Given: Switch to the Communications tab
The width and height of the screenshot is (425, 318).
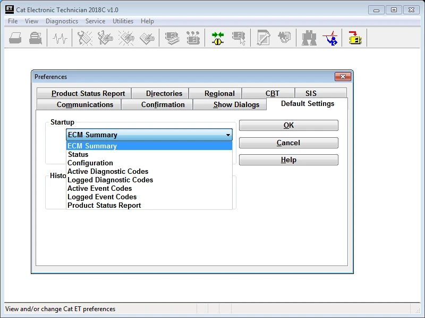Looking at the screenshot, I should (x=79, y=104).
